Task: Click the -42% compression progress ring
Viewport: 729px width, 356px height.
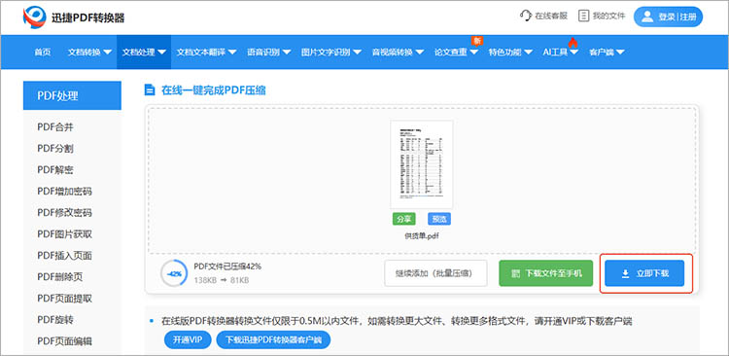Action: click(174, 273)
